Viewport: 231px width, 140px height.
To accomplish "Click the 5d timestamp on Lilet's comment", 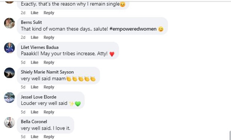I will 23,62.
